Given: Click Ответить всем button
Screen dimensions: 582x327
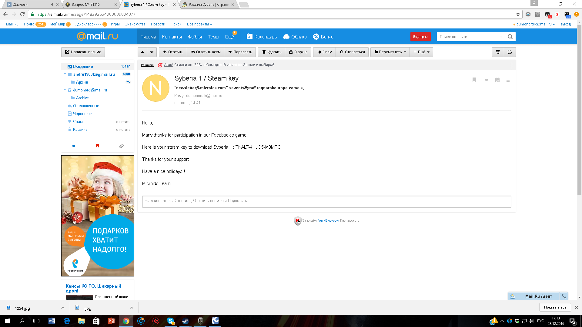Looking at the screenshot, I should 206,52.
